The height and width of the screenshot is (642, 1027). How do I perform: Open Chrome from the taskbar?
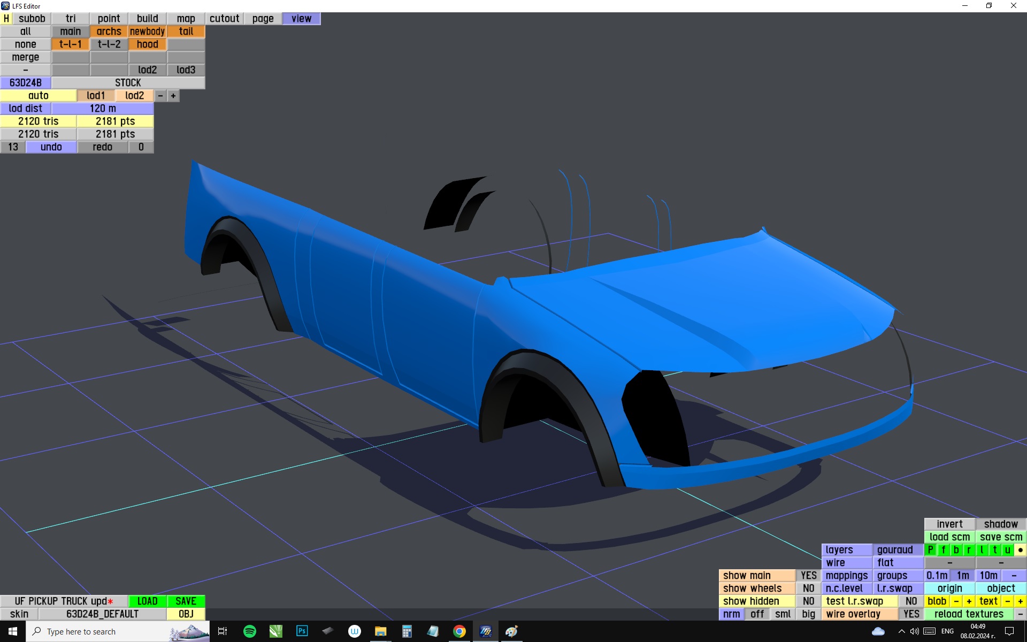[x=459, y=631]
